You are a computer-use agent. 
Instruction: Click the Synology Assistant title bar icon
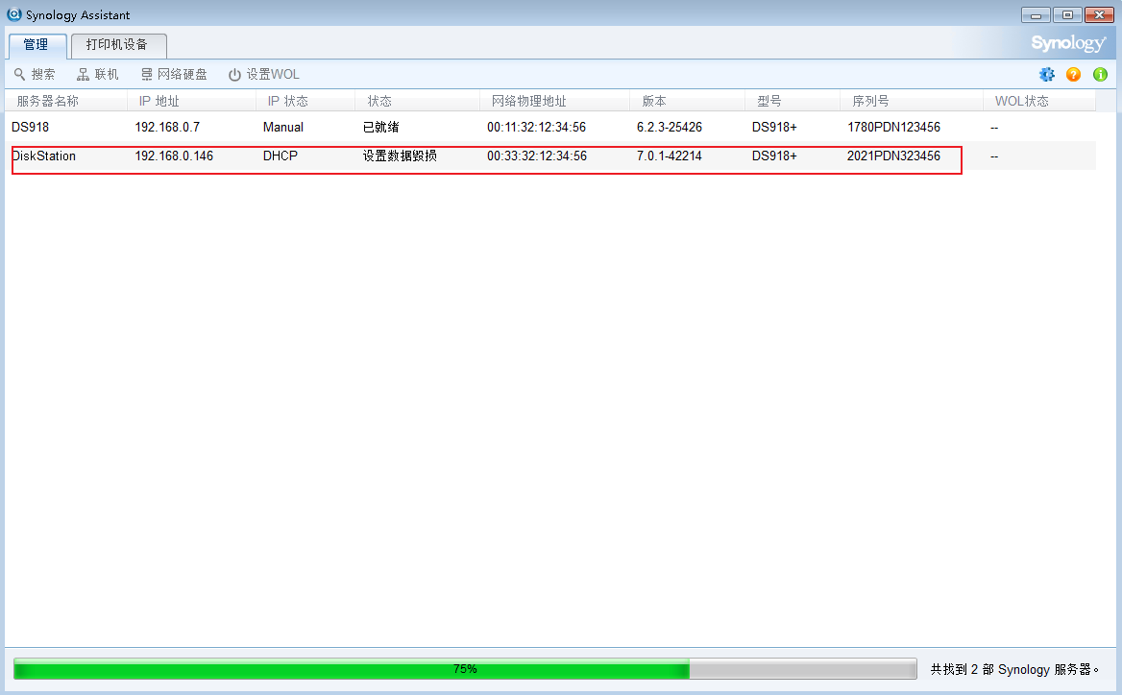(14, 14)
